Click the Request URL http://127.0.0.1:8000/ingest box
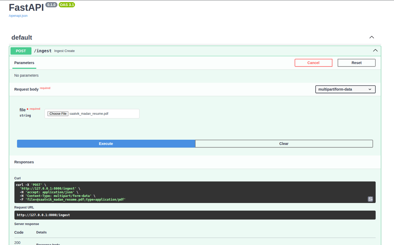This screenshot has height=245, width=394. point(195,215)
